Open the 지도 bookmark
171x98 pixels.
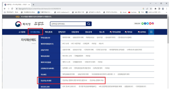[141, 12]
